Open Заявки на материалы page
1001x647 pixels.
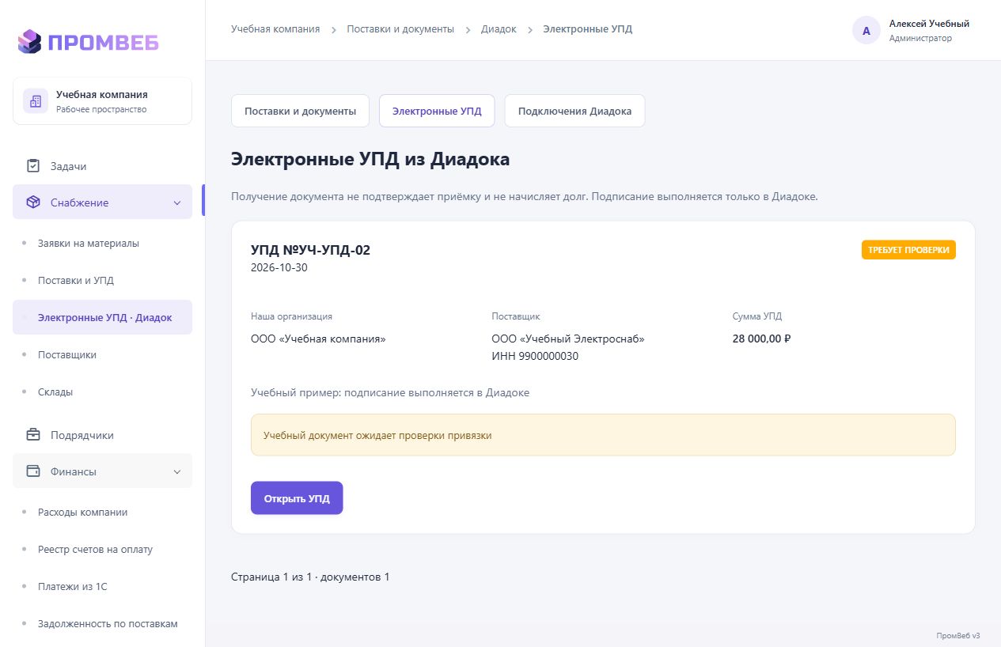[102, 243]
